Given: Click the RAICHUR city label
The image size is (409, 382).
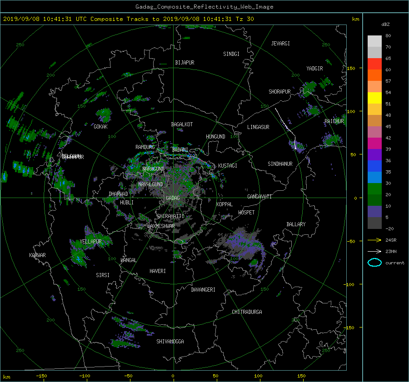Looking at the screenshot, I should [x=334, y=121].
